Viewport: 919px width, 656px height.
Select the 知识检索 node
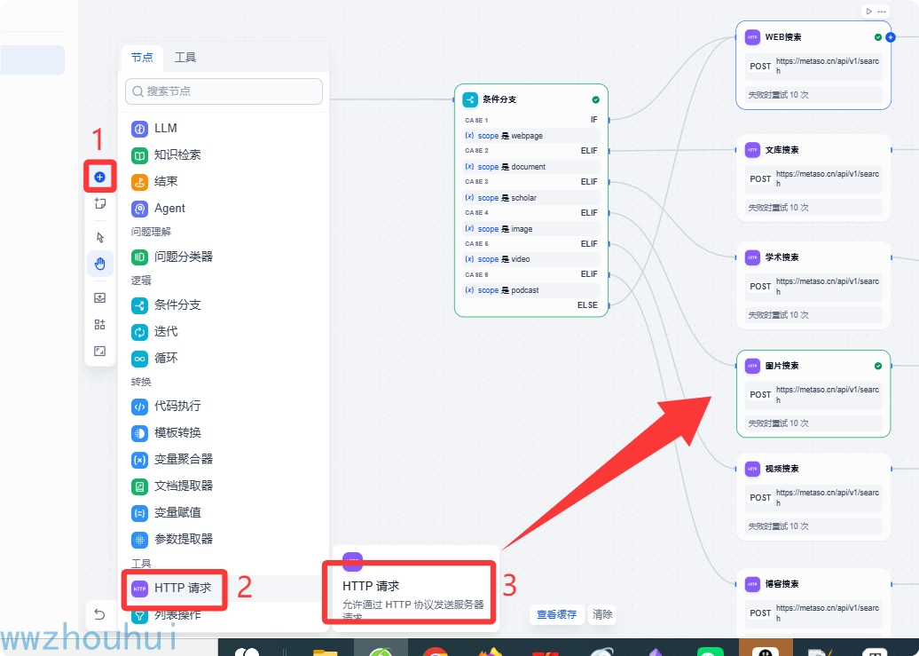[224, 155]
